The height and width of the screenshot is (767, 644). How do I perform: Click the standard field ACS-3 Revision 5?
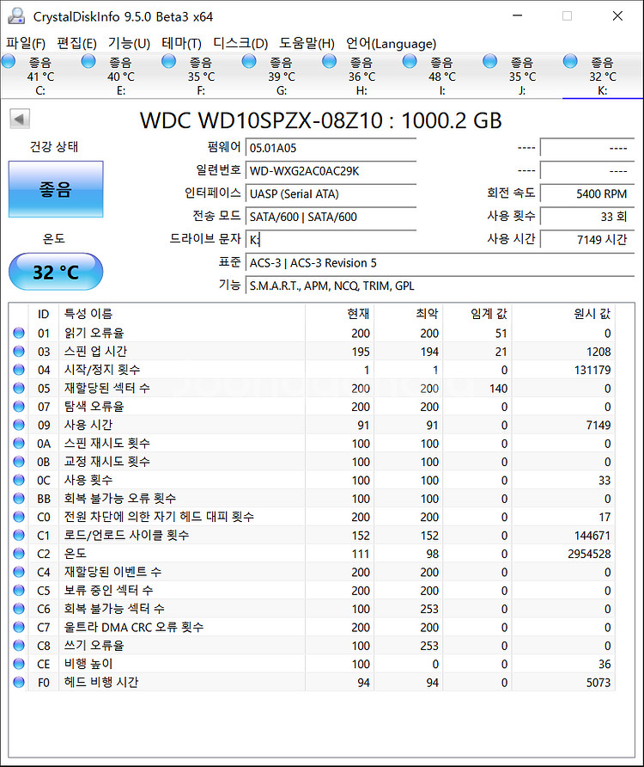coord(440,262)
